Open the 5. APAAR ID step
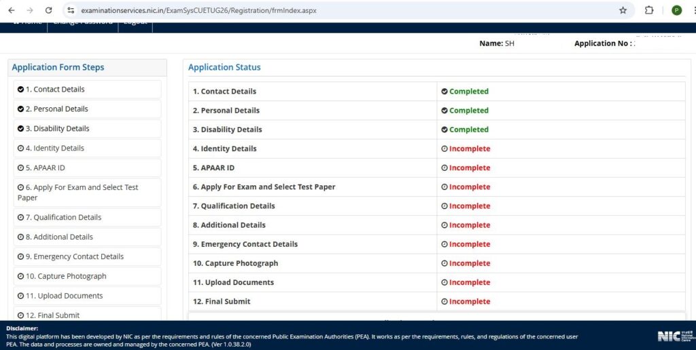The height and width of the screenshot is (350, 696). coord(87,168)
